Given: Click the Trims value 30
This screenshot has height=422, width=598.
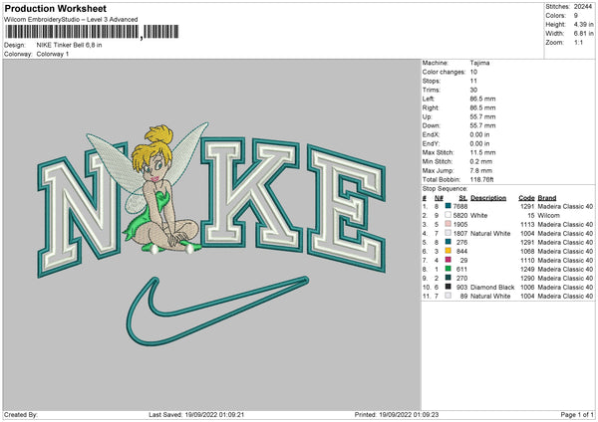Looking at the screenshot, I should [x=473, y=90].
